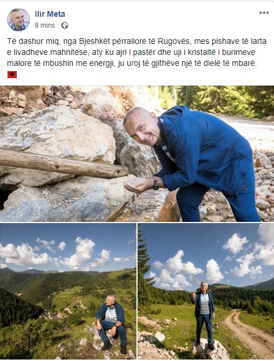
Task: Click the cupped hands catching water
Action: [x=135, y=186]
